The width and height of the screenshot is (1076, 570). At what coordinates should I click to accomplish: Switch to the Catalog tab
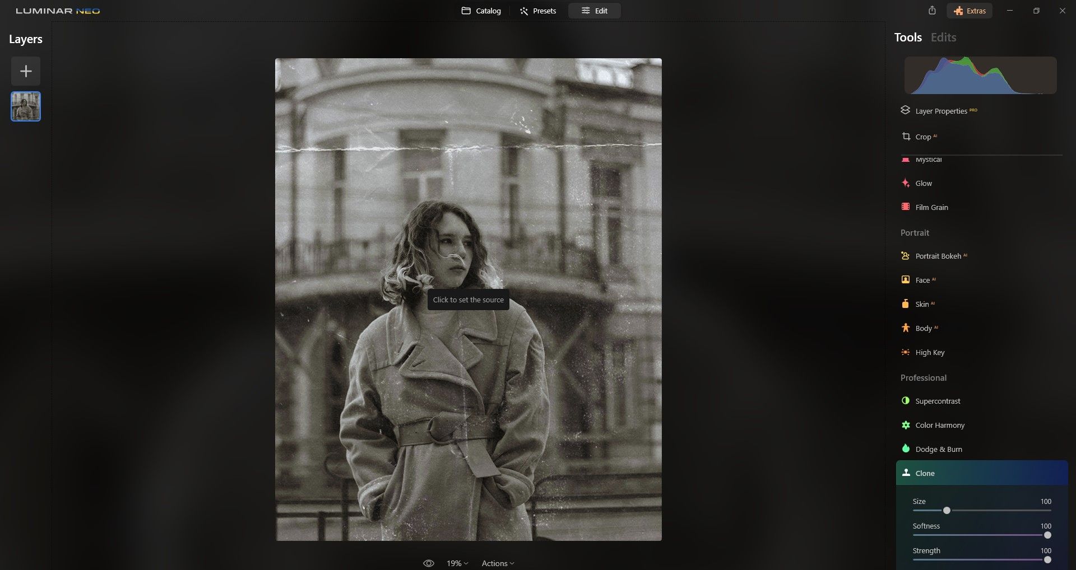(481, 11)
